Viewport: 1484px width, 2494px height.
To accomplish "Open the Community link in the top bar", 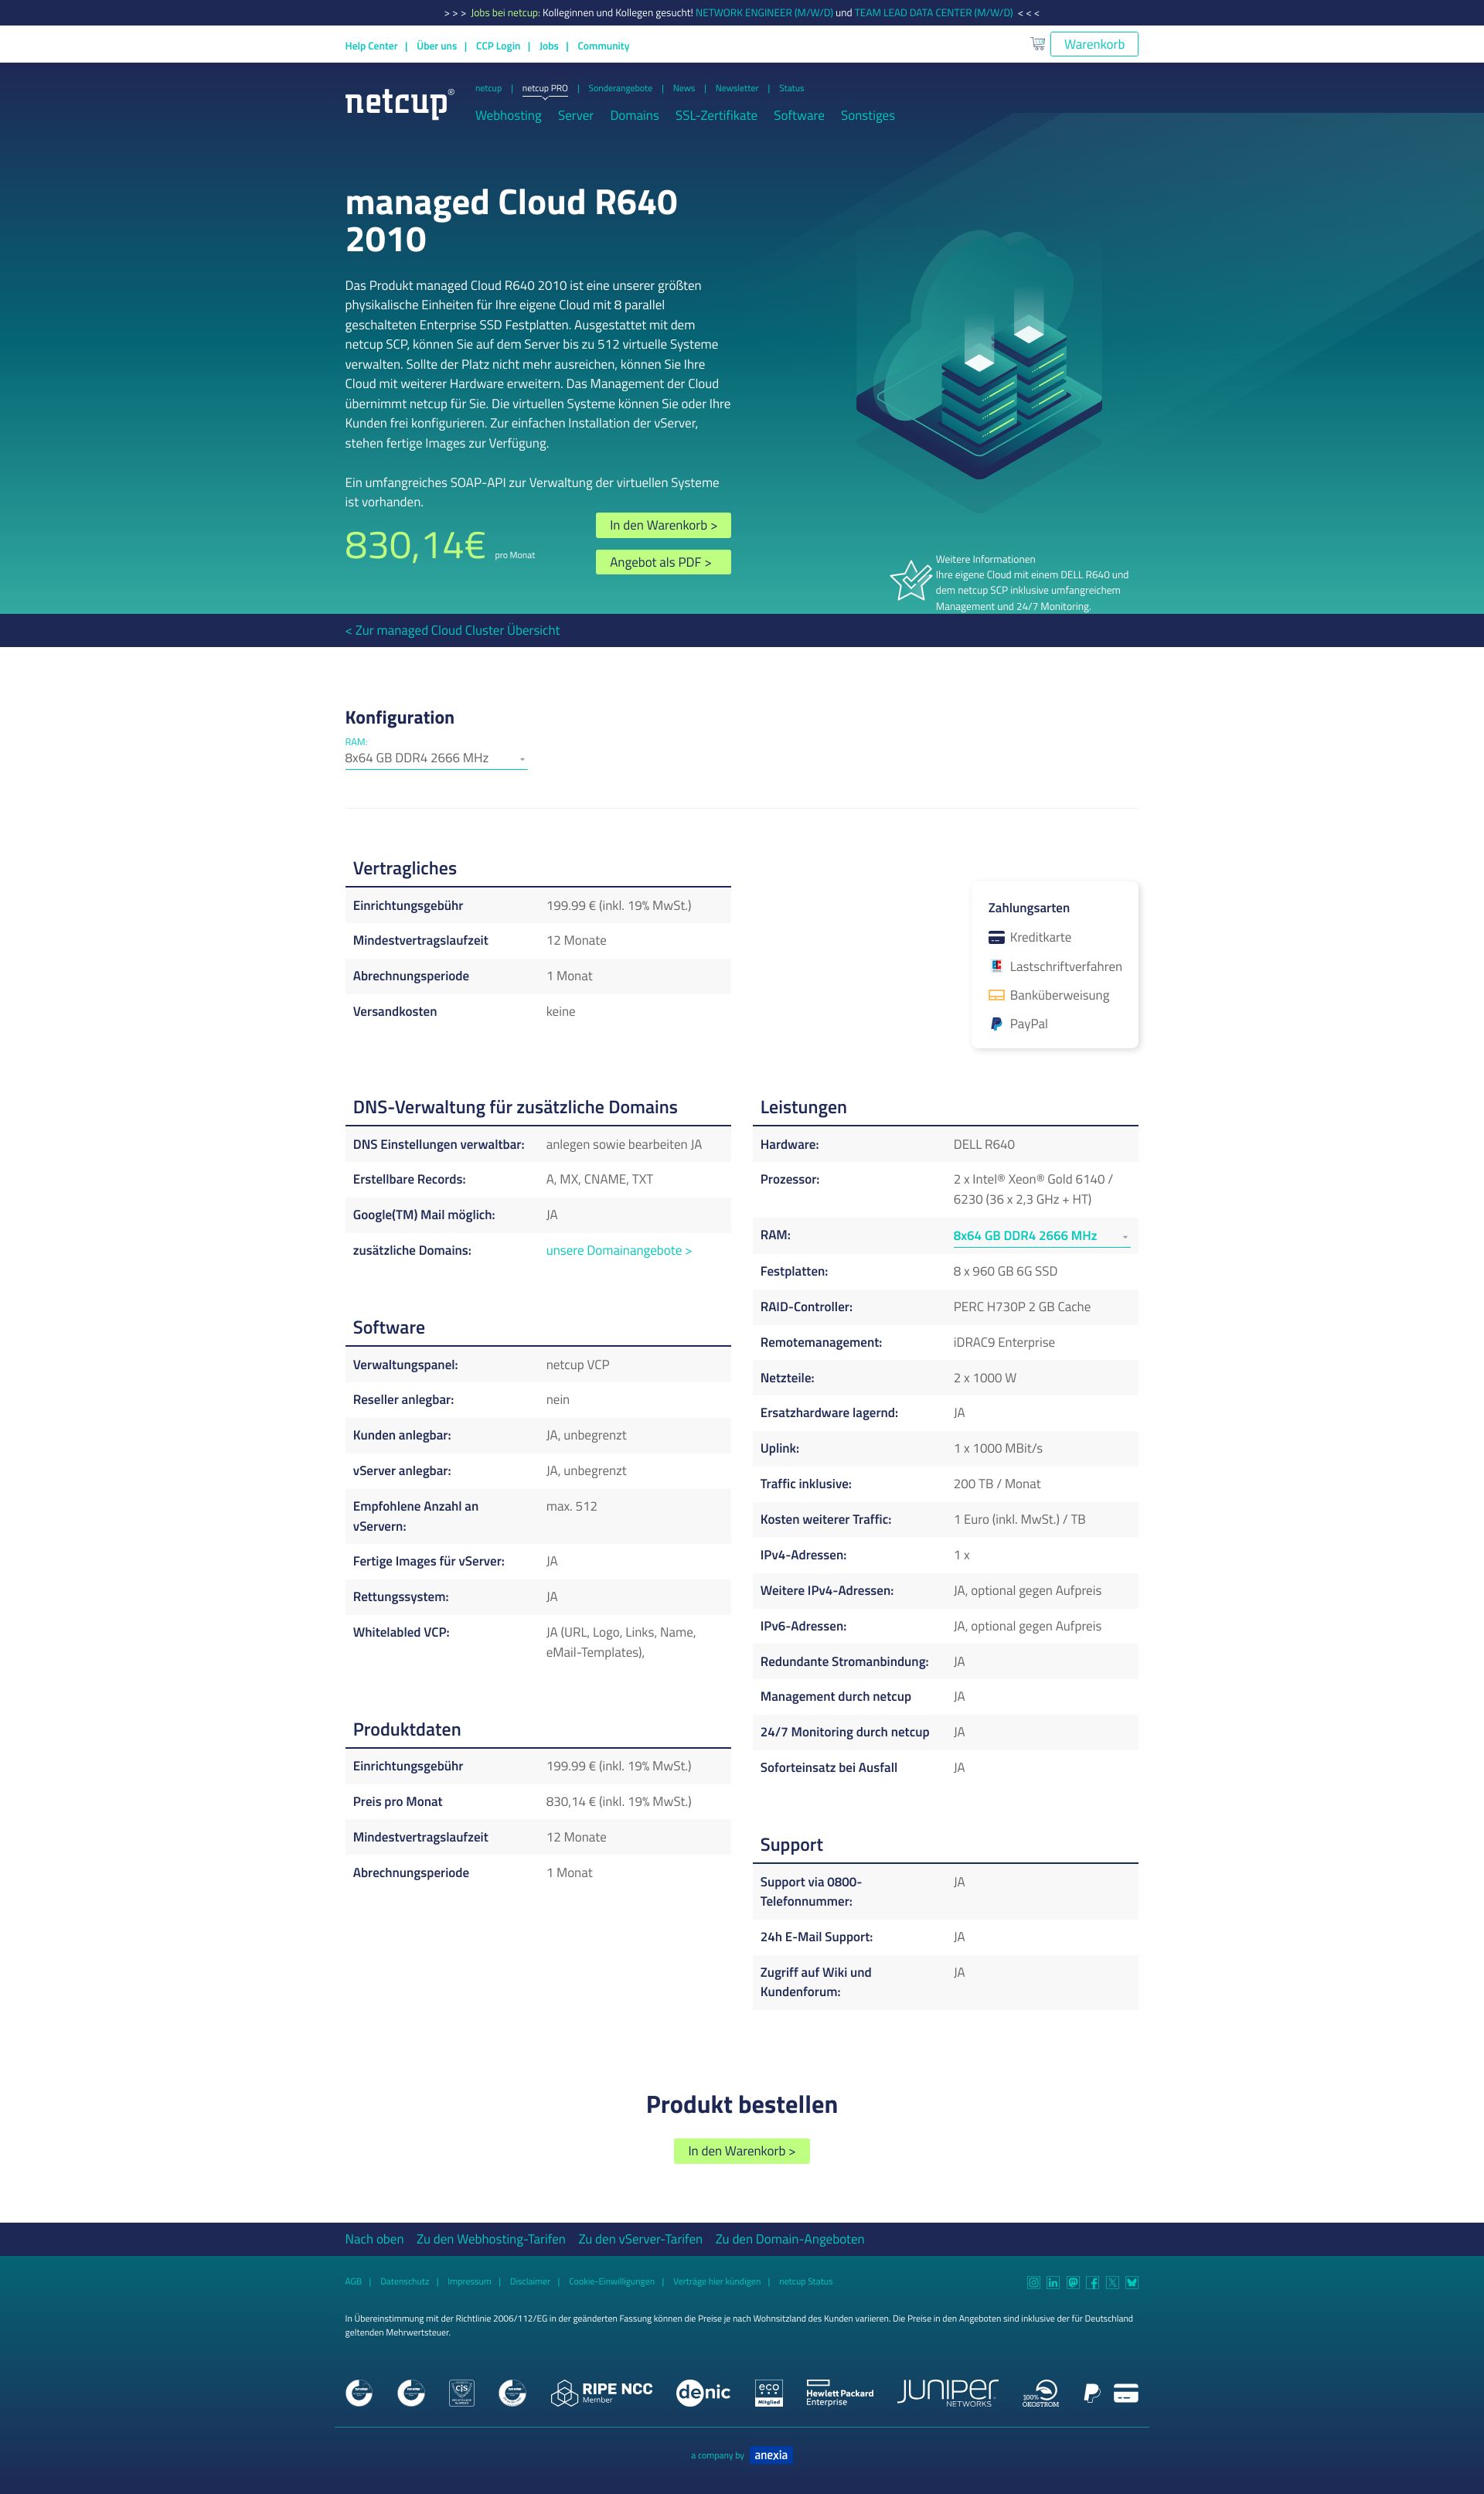I will [x=603, y=46].
